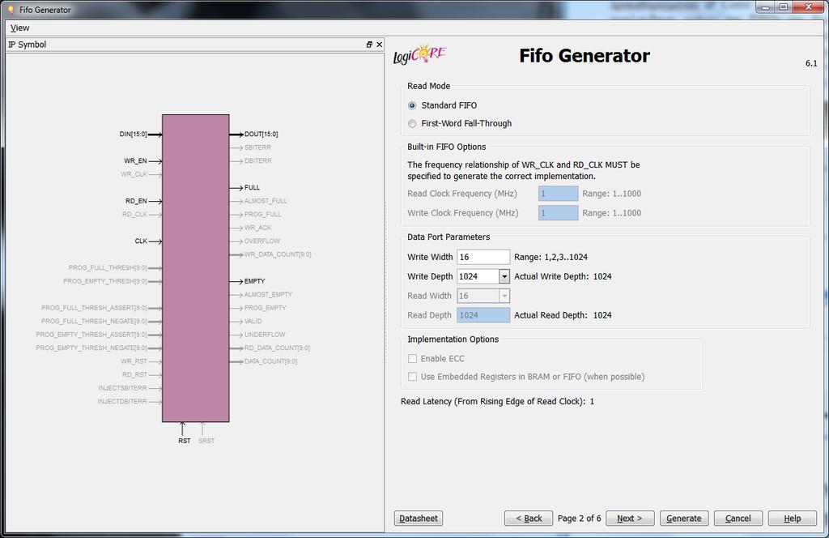
Task: Click the VALID port label
Action: (253, 321)
